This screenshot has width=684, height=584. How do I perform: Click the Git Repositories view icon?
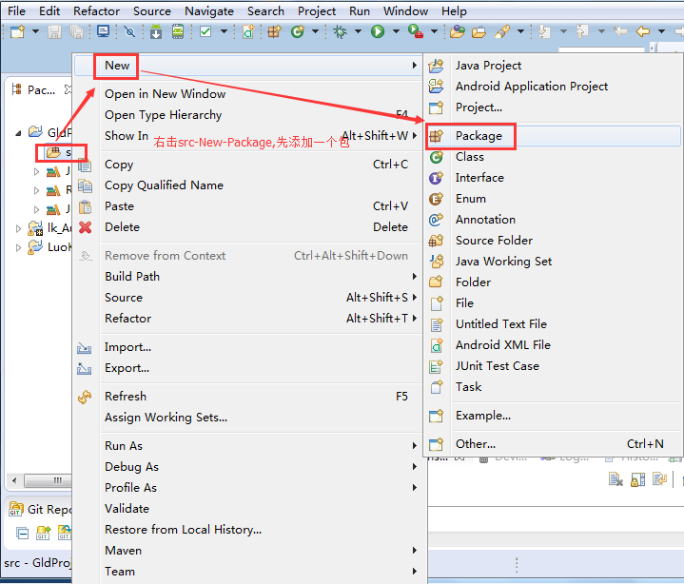16,509
